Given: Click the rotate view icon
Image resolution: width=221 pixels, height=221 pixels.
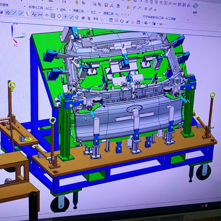Looking at the screenshot, I should tap(122, 21).
